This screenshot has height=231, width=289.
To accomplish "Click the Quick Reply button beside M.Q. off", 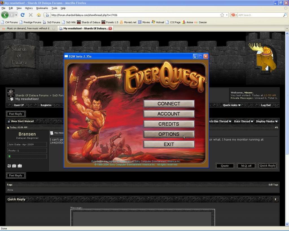I will point(268,166).
